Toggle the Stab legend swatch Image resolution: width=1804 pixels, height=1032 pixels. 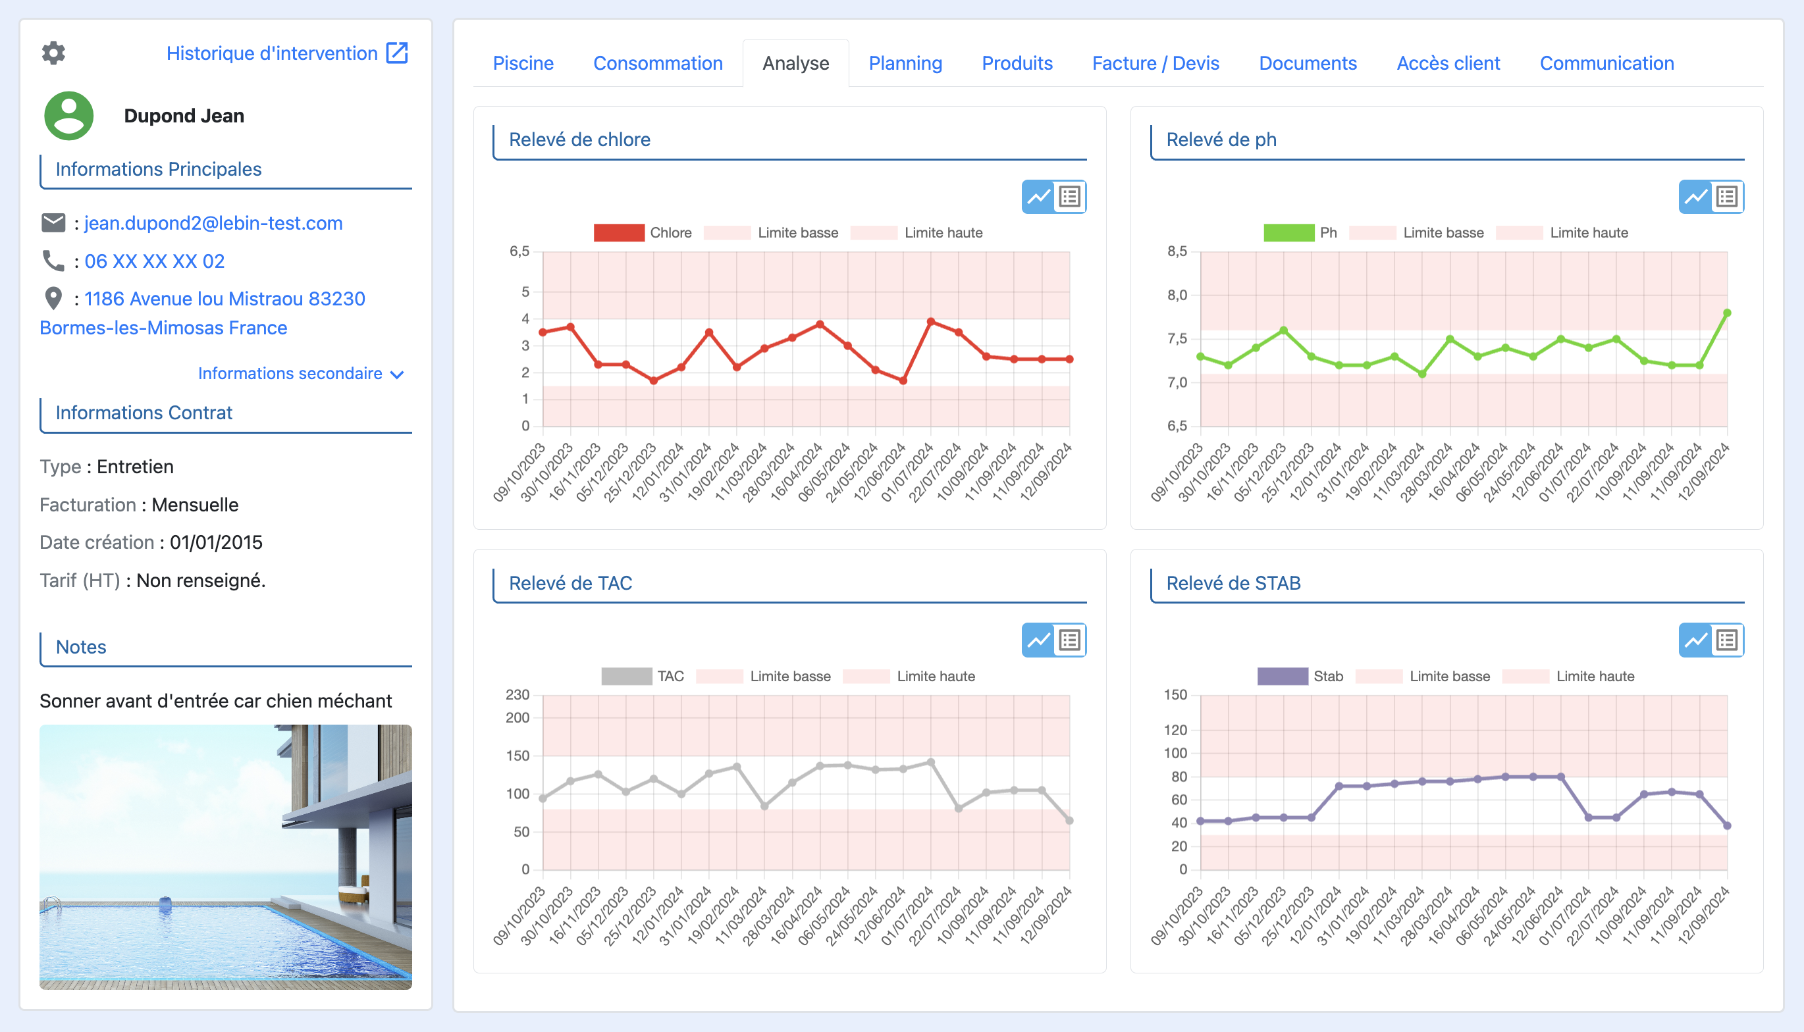1283,676
